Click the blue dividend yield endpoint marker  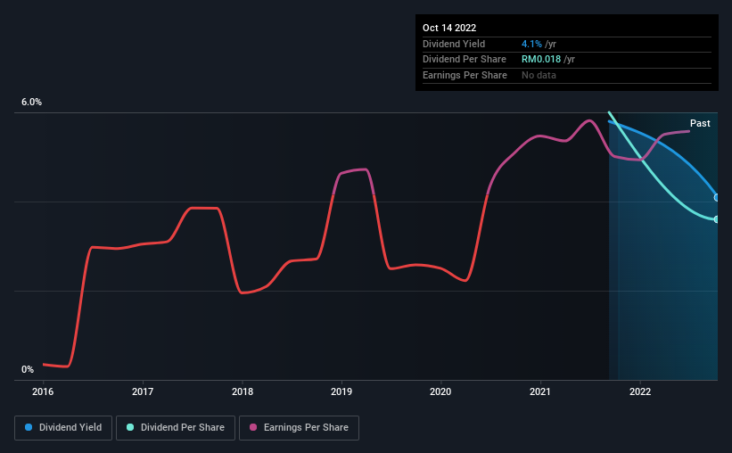[717, 198]
